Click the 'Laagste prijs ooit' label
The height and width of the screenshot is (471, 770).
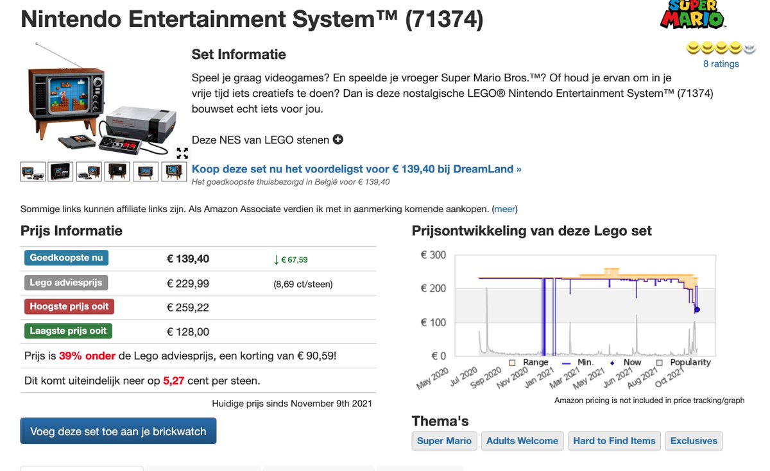click(69, 331)
